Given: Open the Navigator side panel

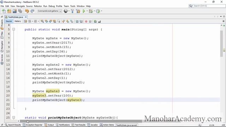Looking at the screenshot, I should (2, 46).
